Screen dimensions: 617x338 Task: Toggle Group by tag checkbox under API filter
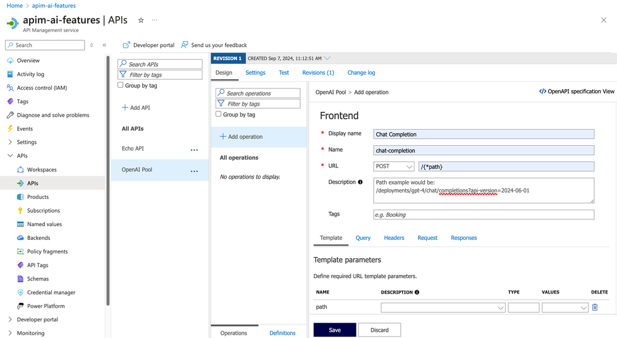[120, 85]
